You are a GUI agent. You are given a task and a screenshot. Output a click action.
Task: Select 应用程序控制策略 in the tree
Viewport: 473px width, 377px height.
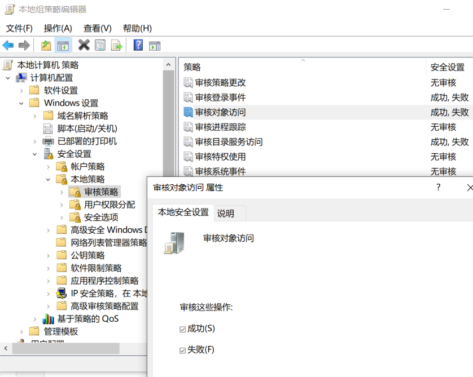104,280
